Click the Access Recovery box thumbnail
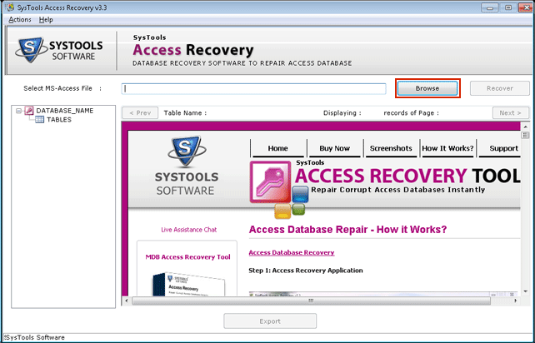This screenshot has height=343, width=535. tap(188, 284)
